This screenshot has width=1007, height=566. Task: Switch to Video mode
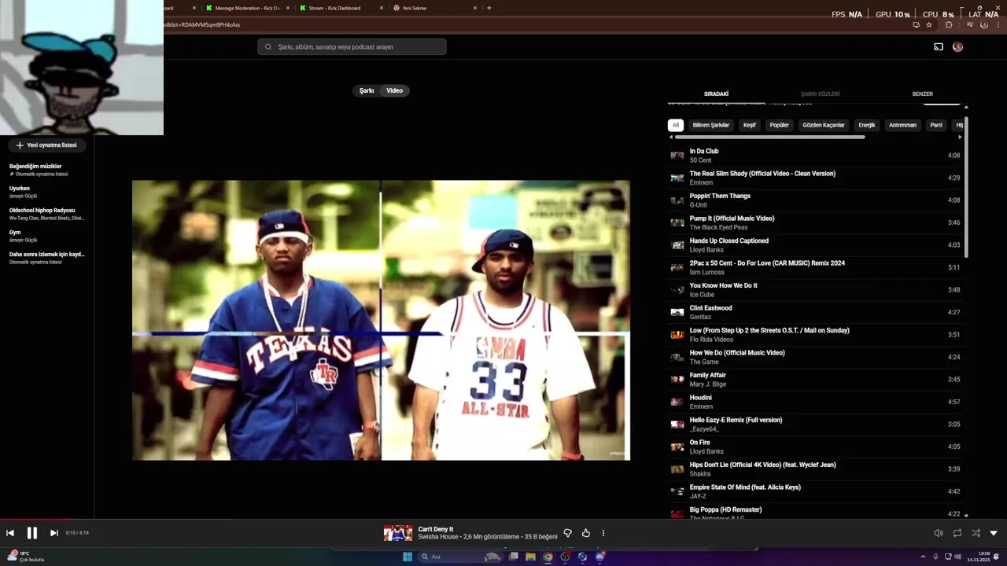pyautogui.click(x=394, y=90)
